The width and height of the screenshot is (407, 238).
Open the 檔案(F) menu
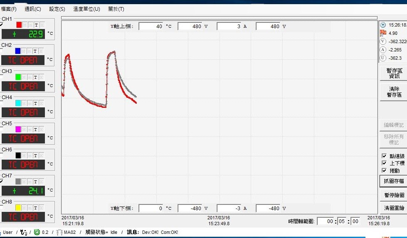[x=9, y=9]
